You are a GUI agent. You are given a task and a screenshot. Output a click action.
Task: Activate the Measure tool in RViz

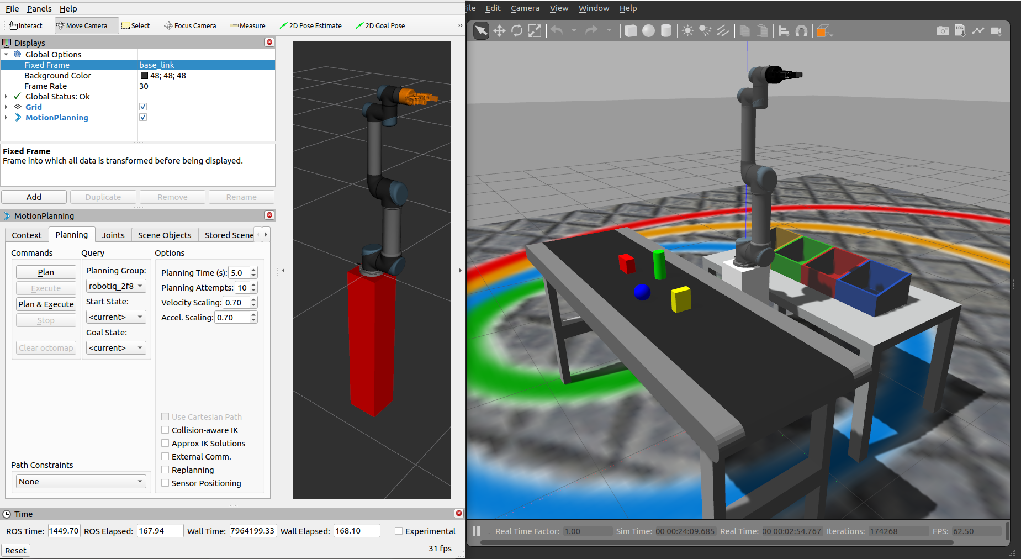click(x=247, y=26)
